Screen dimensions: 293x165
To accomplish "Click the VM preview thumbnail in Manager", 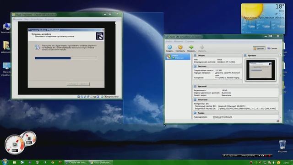I will pyautogui.click(x=261, y=70).
